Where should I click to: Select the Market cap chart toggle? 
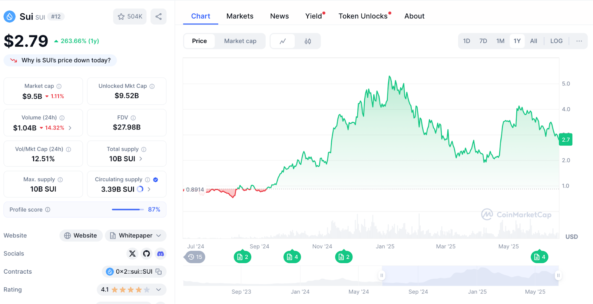pyautogui.click(x=240, y=41)
